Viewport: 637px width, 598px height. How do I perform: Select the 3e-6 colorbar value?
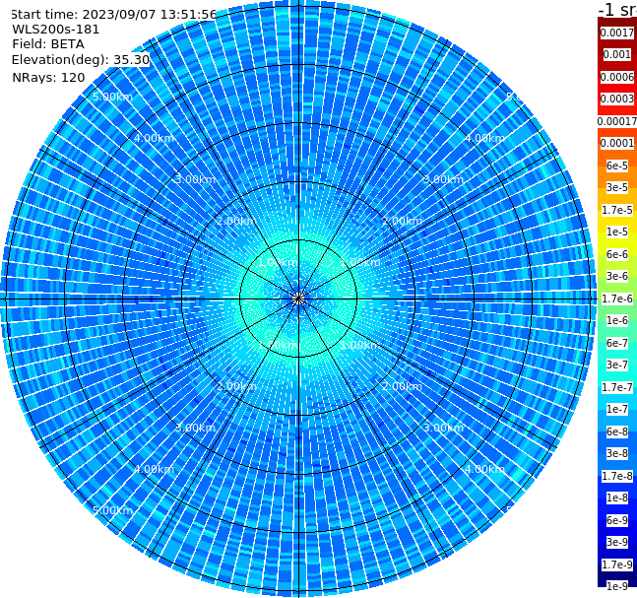pos(617,276)
